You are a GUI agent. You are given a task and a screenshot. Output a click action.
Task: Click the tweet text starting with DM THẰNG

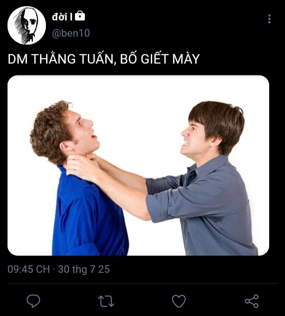coord(104,59)
